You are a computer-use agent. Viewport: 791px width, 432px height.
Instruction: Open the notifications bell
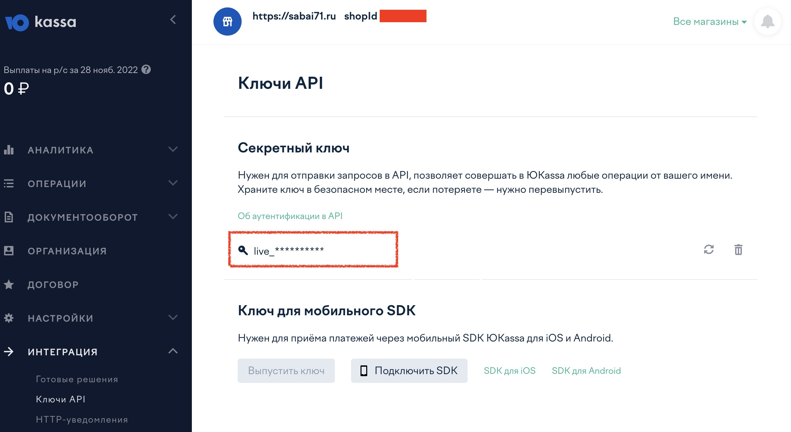point(768,22)
